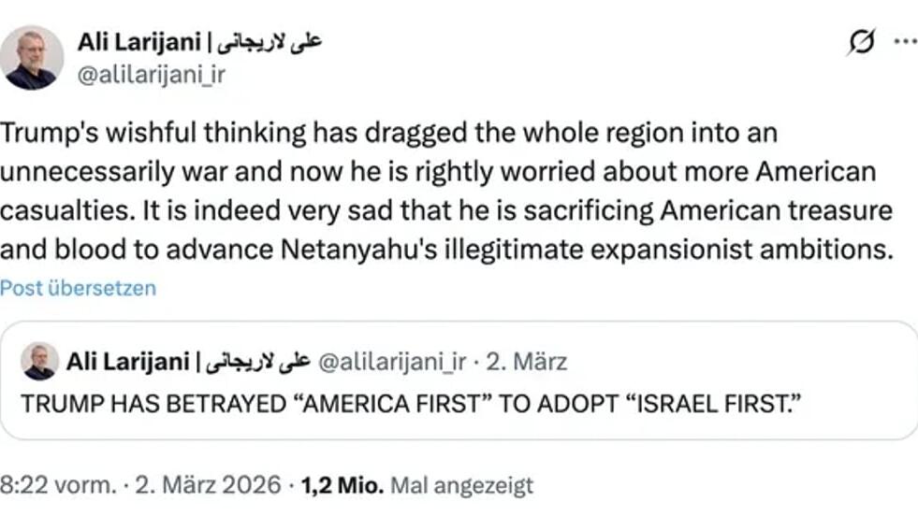Click 'Post übersetzen' translation link
This screenshot has height=516, width=918.
tap(78, 288)
